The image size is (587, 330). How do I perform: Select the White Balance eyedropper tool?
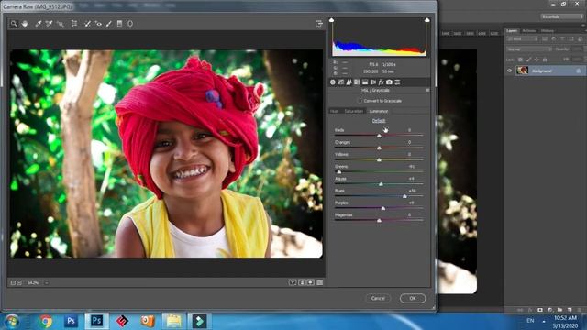pyautogui.click(x=39, y=24)
